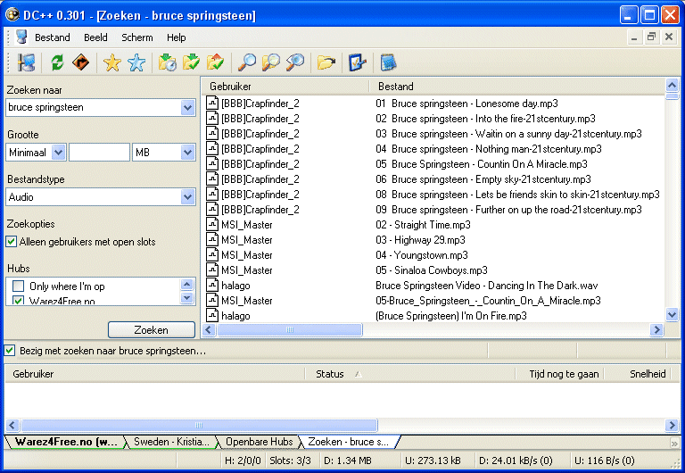Click the results list horizontal scrollbar thumb

290,329
